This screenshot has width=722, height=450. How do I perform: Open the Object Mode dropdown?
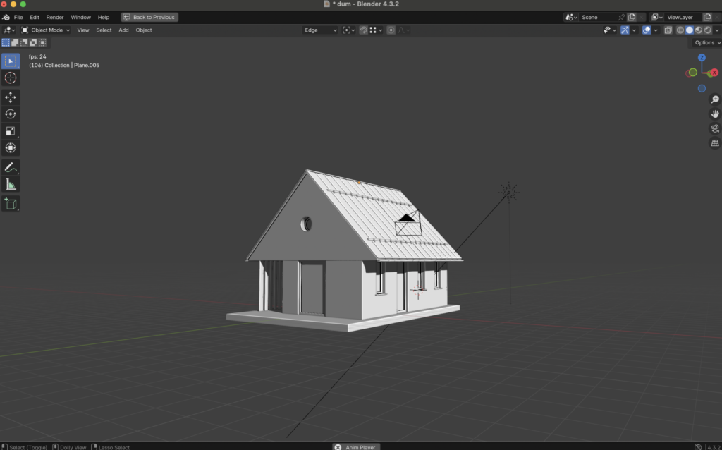tap(46, 30)
